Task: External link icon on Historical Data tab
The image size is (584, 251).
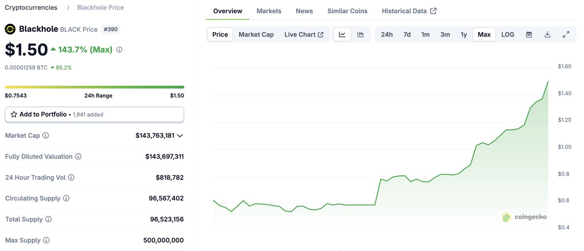Action: [433, 11]
